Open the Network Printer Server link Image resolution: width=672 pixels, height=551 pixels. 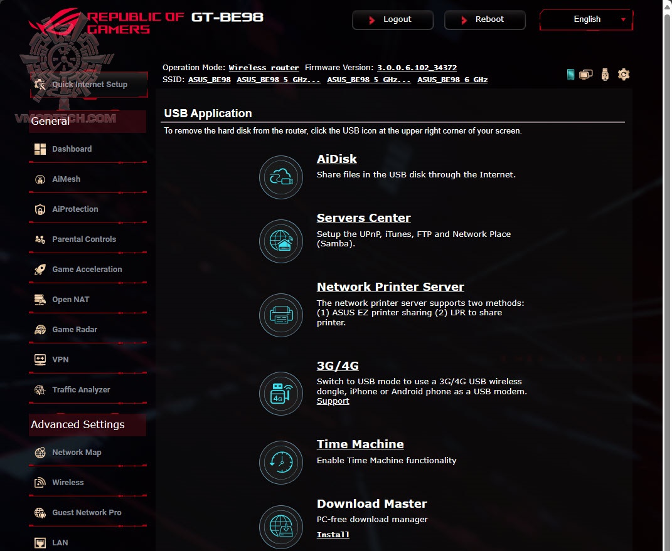tap(390, 287)
